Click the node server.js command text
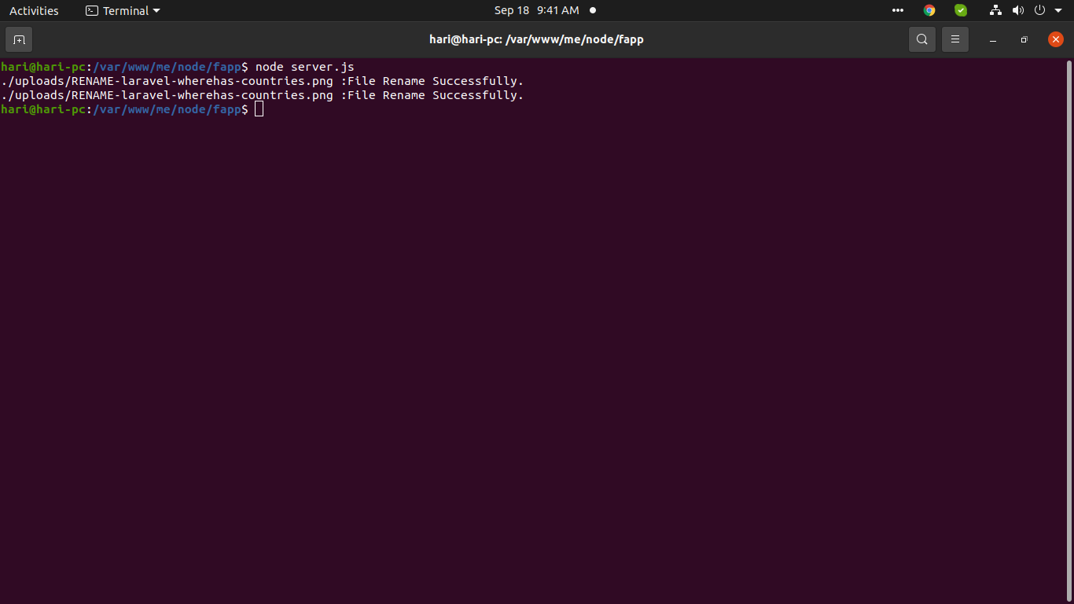 coord(304,67)
